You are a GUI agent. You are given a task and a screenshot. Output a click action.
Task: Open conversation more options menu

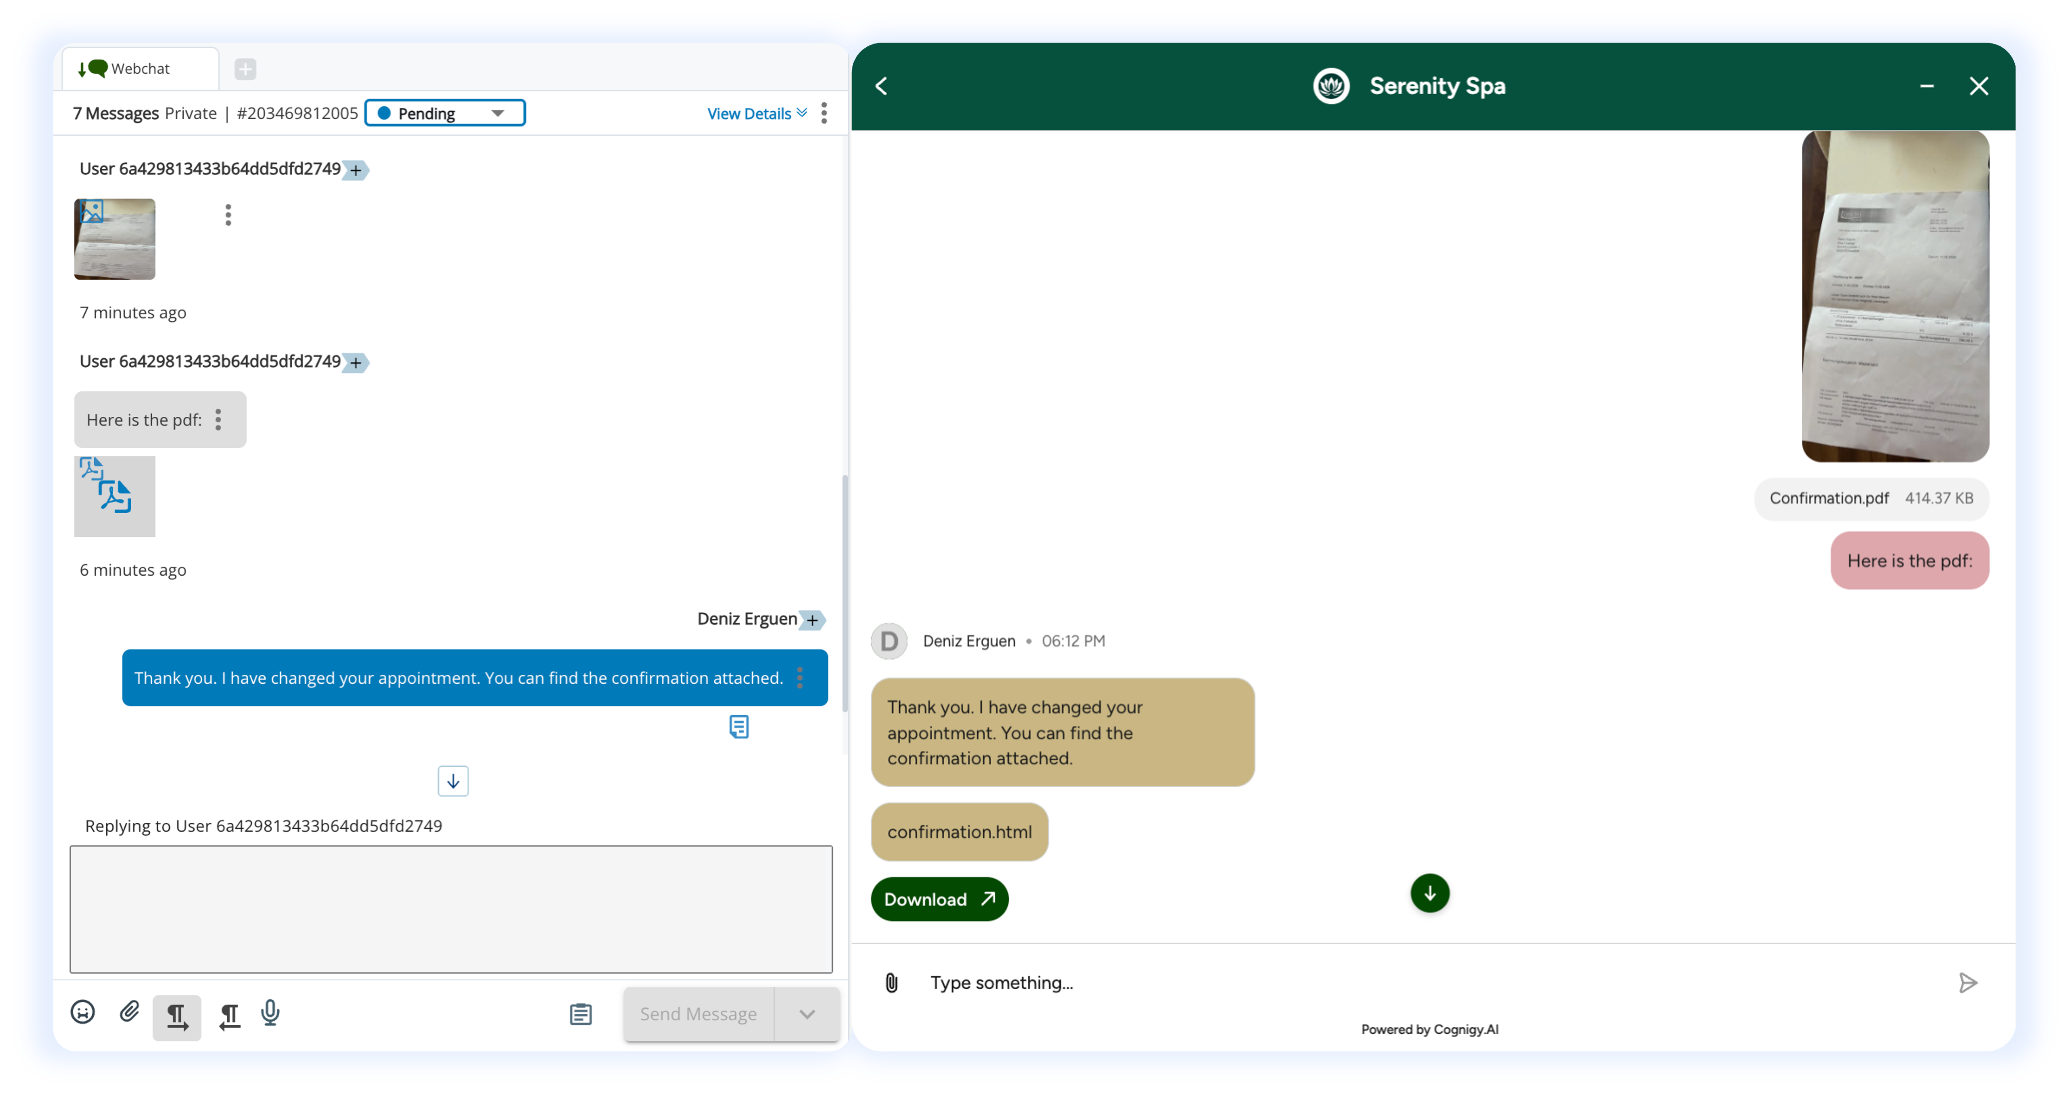[825, 113]
